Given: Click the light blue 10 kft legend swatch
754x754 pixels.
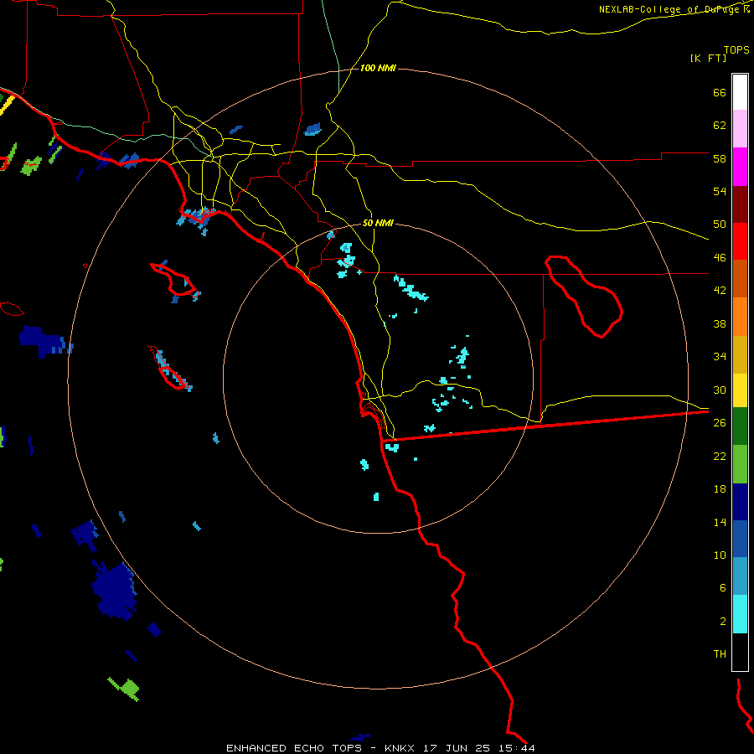Looking at the screenshot, I should (x=740, y=576).
